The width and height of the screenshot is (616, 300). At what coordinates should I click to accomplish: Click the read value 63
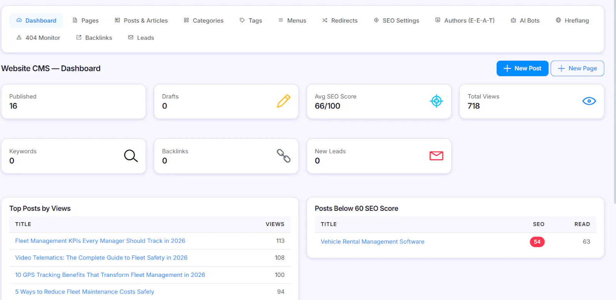pos(586,242)
